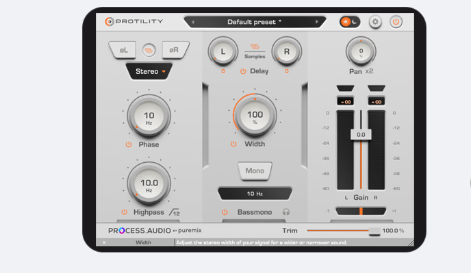471x273 pixels.
Task: Click the Bassmono 10 Hz frequency field
Action: (x=255, y=194)
